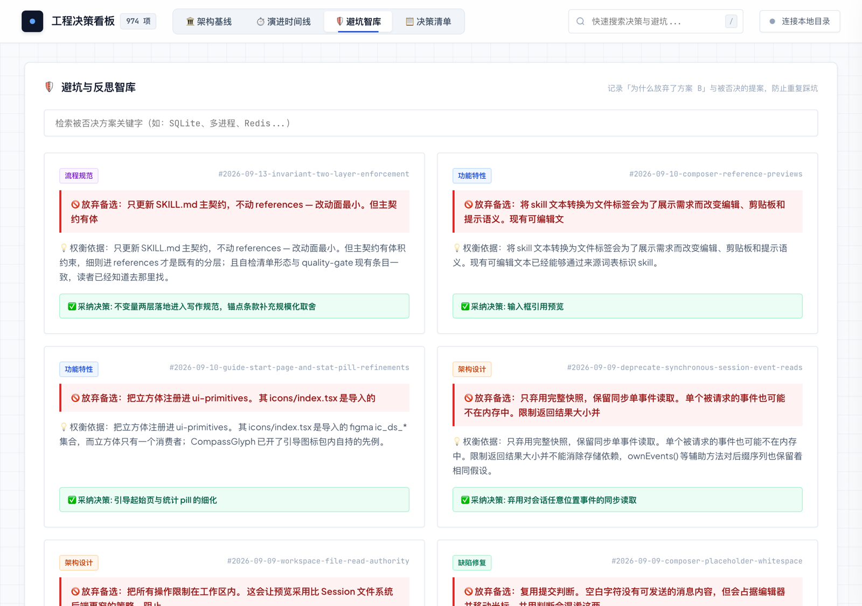The width and height of the screenshot is (862, 606).
Task: Open #2026-09-13-invariant-two-layer-enforcement reference
Action: (314, 174)
